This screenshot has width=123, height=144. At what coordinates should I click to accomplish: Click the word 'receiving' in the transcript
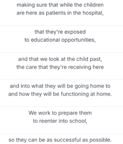[x=80, y=67]
